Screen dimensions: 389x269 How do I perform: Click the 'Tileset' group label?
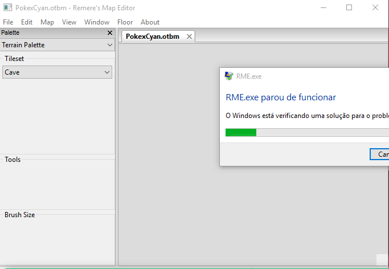tap(14, 59)
